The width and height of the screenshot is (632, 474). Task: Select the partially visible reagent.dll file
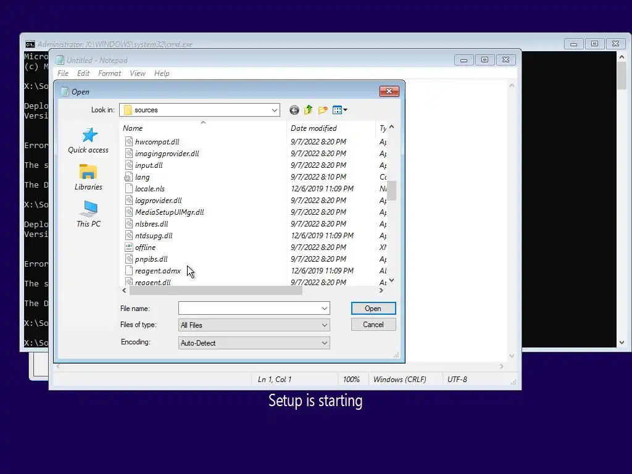tap(152, 281)
